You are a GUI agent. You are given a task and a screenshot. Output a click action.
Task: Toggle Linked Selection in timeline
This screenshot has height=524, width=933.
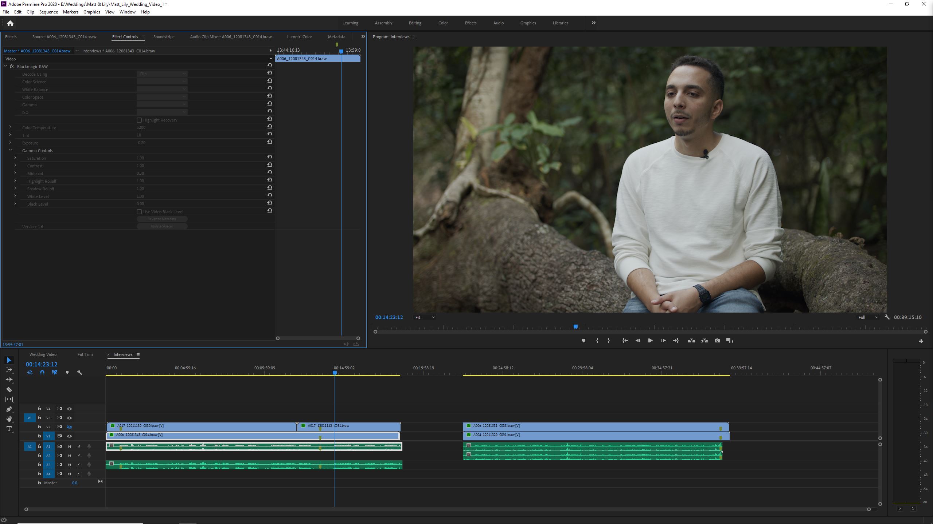(55, 372)
